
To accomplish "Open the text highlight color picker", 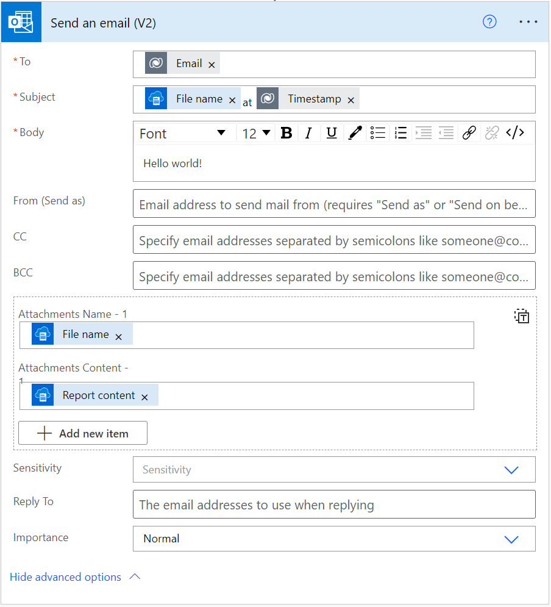I will point(355,133).
